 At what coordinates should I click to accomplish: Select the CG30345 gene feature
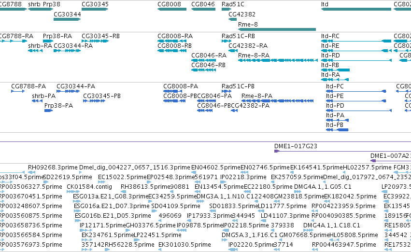[x=95, y=9]
